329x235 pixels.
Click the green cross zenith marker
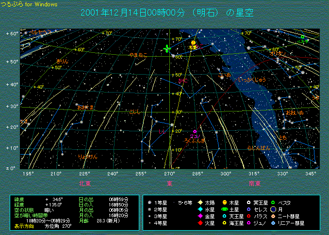167,48
